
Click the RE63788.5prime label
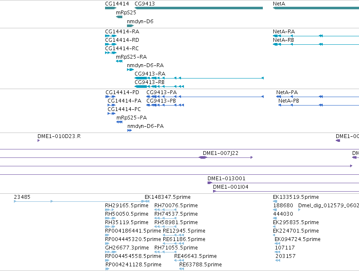(x=200, y=265)
